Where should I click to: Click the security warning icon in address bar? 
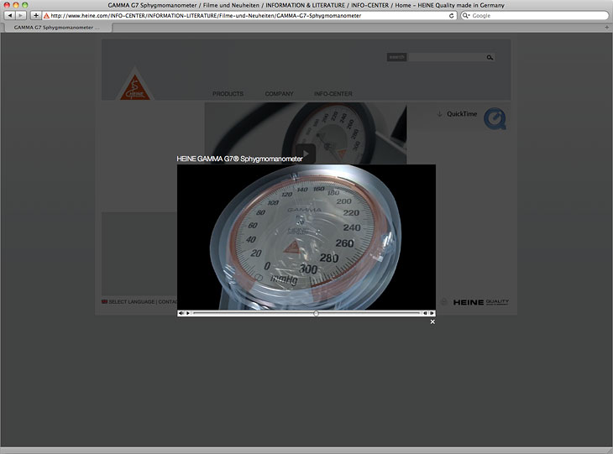point(46,16)
